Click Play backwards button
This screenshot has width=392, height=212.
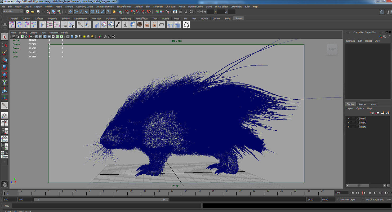point(369,193)
